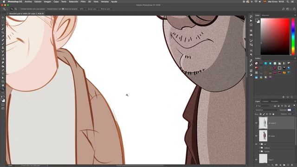This screenshot has width=297, height=167.
Task: Select the 'AF copia' layer thumbnail
Action: tap(263, 136)
